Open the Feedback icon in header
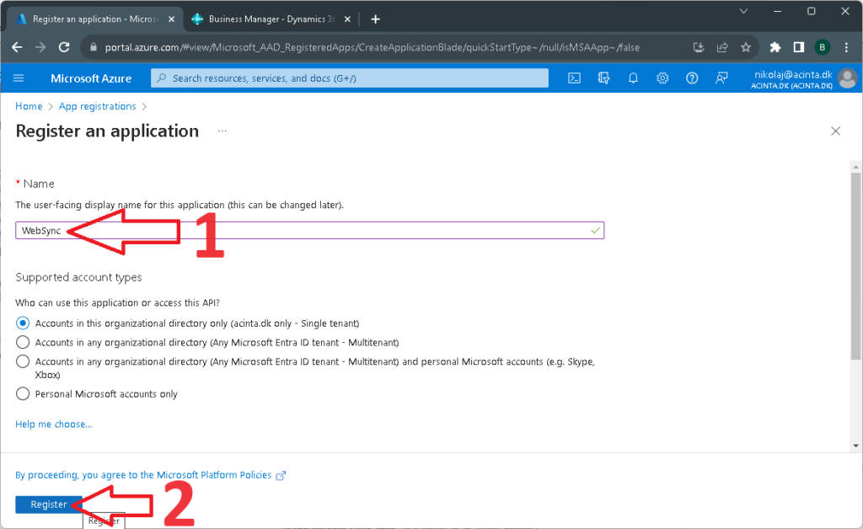Viewport: 863px width, 529px height. point(721,78)
